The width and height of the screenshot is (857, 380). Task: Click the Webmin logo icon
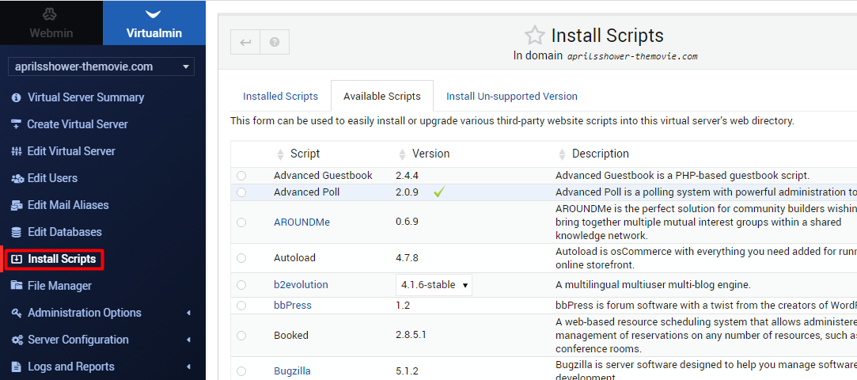[51, 15]
